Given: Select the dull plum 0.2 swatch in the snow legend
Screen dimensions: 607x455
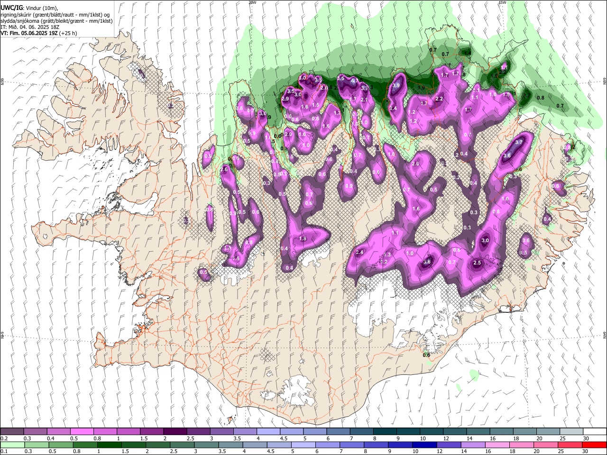Looking at the screenshot, I should [x=12, y=431].
